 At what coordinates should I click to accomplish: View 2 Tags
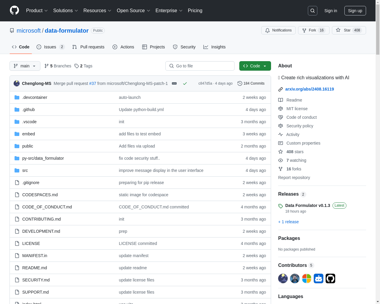tap(83, 66)
